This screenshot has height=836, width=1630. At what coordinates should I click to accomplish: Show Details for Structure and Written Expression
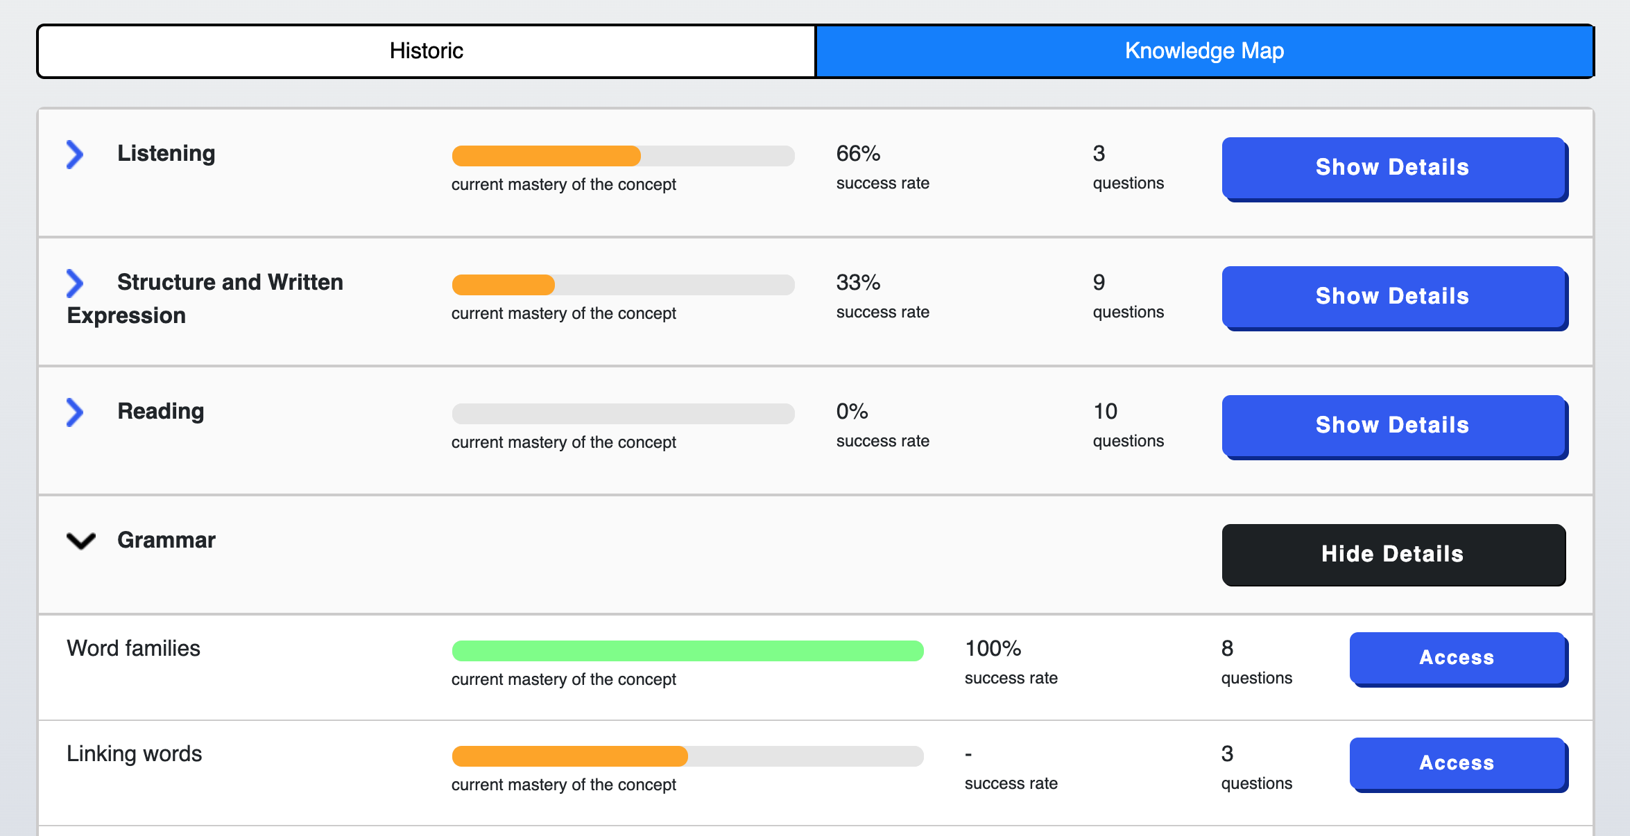pyautogui.click(x=1393, y=297)
